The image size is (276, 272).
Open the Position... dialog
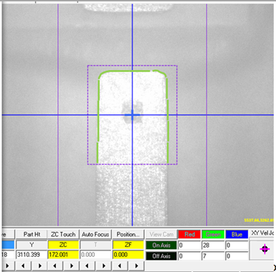click(128, 234)
